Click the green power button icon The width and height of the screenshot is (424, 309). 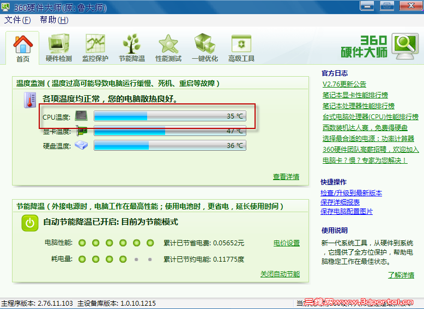point(30,223)
